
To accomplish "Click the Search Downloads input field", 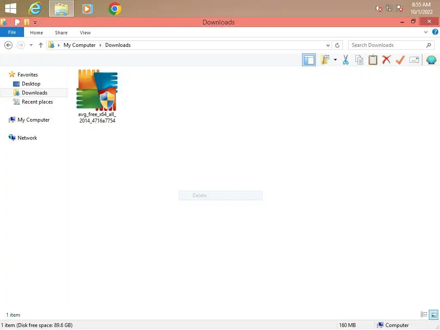I will 387,45.
